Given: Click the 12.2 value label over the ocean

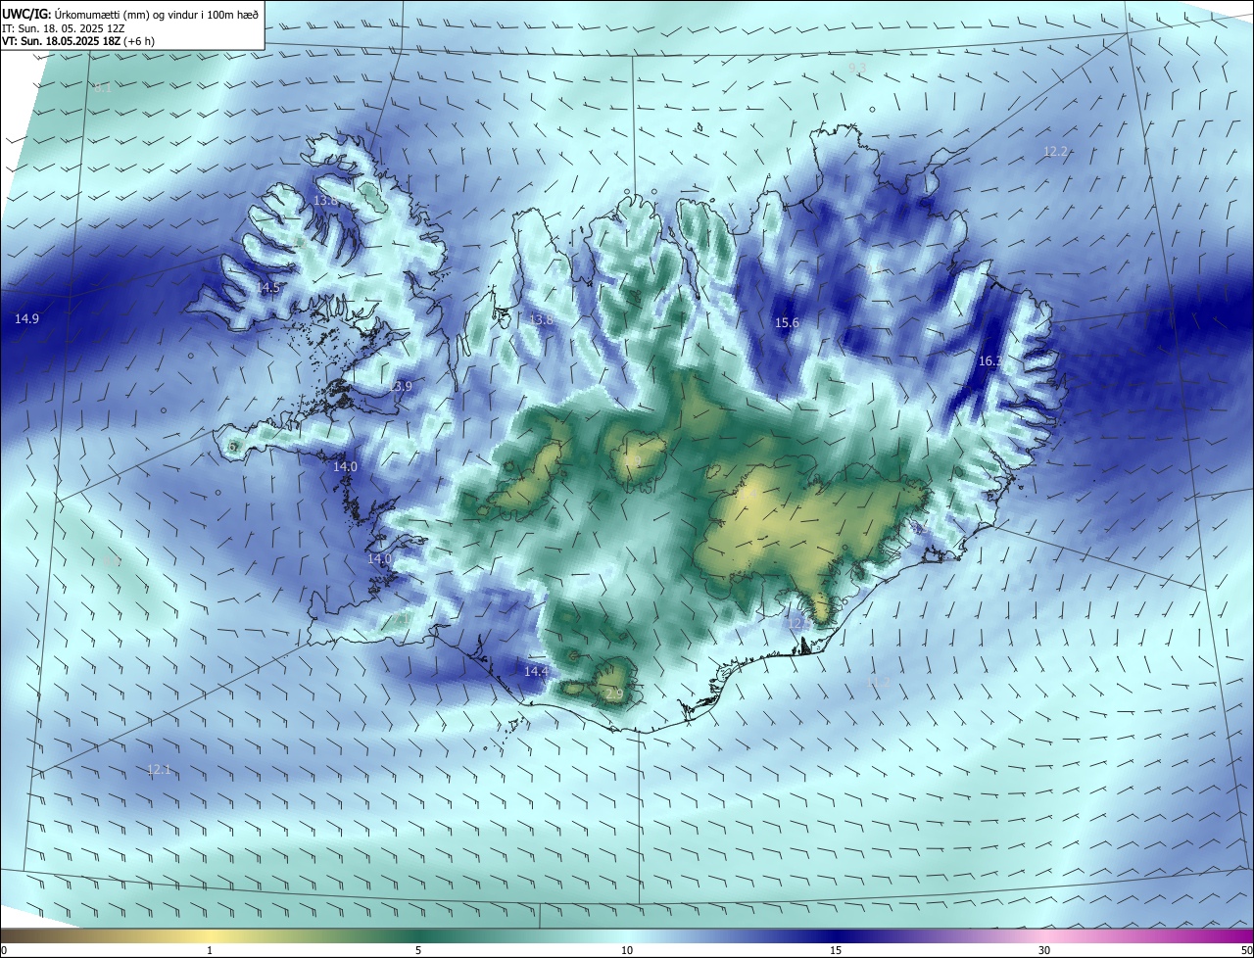Looking at the screenshot, I should click(1055, 152).
